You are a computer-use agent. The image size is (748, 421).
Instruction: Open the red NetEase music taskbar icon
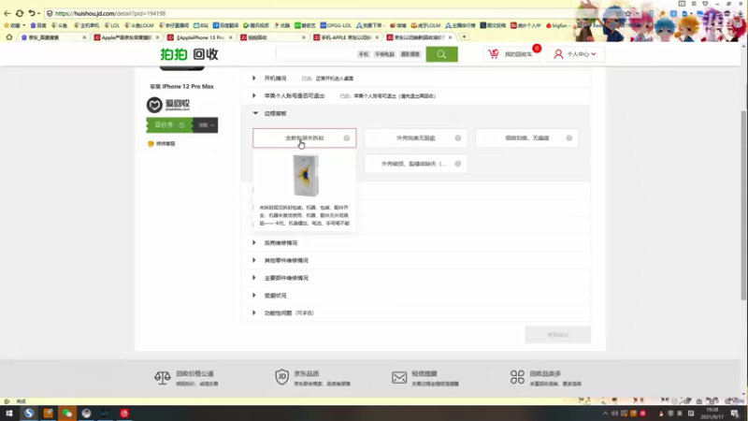pos(124,414)
